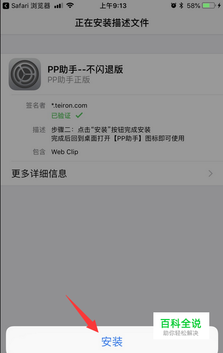Screen dimensions: 223x353
Task: Tap the back arrow to Safari
Action: 6,5
